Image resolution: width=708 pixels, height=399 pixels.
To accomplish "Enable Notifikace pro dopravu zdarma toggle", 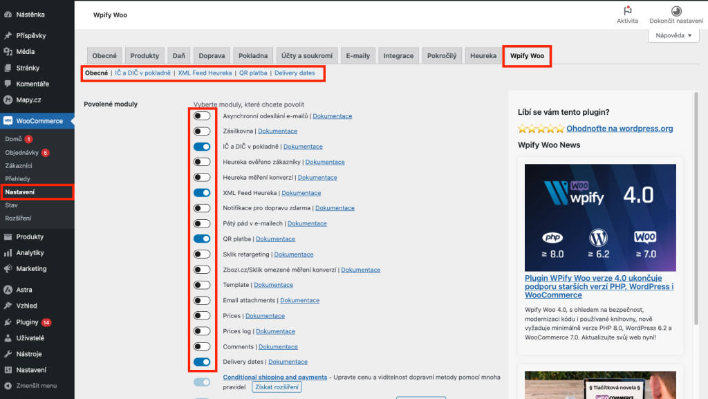I will (x=202, y=208).
